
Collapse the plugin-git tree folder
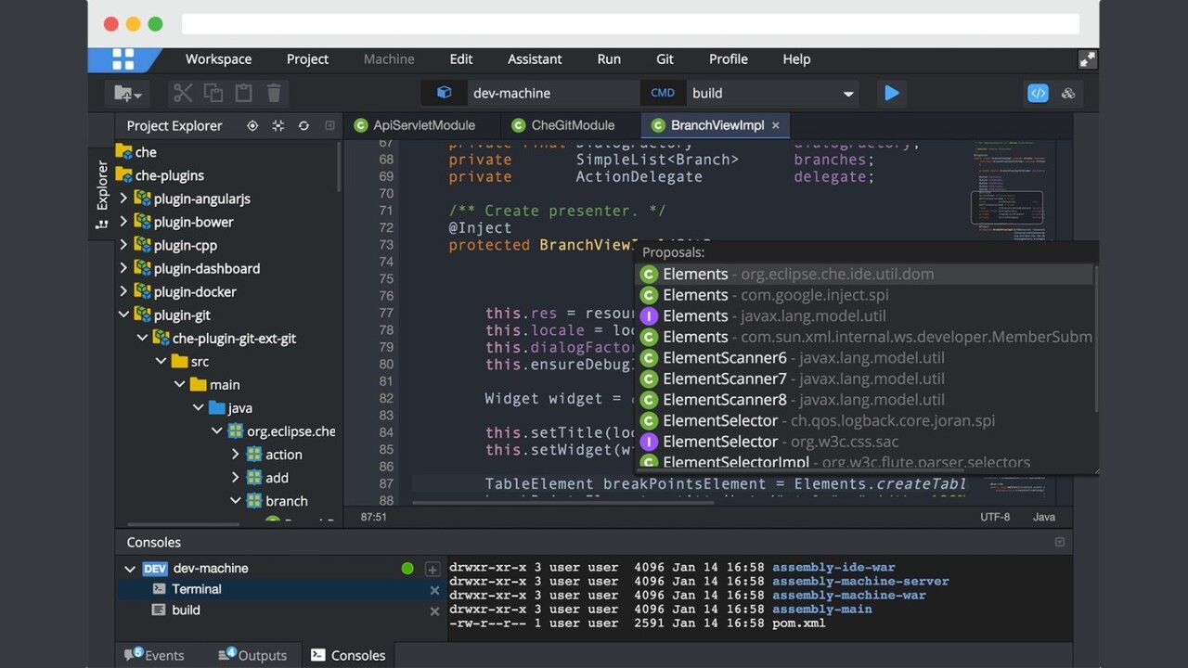click(123, 315)
